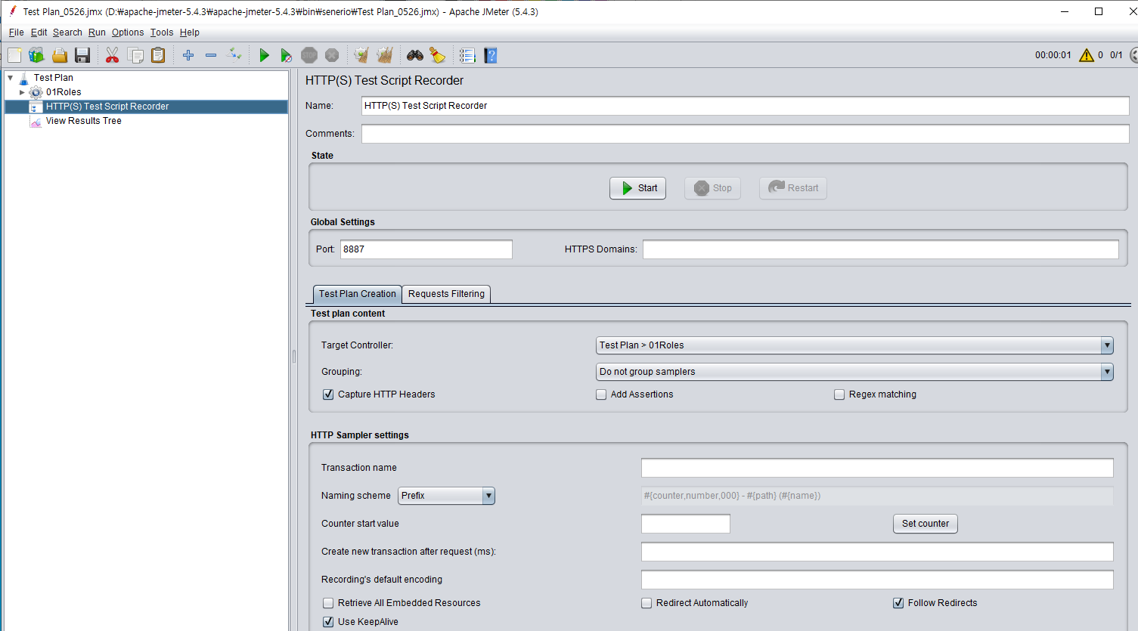
Task: Enable Add Assertions checkbox
Action: [x=601, y=394]
